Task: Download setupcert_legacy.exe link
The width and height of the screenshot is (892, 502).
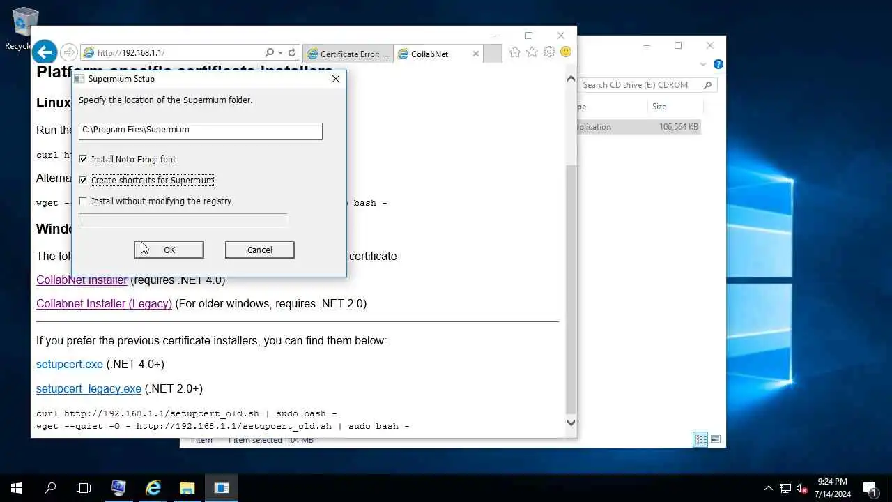Action: pos(89,388)
